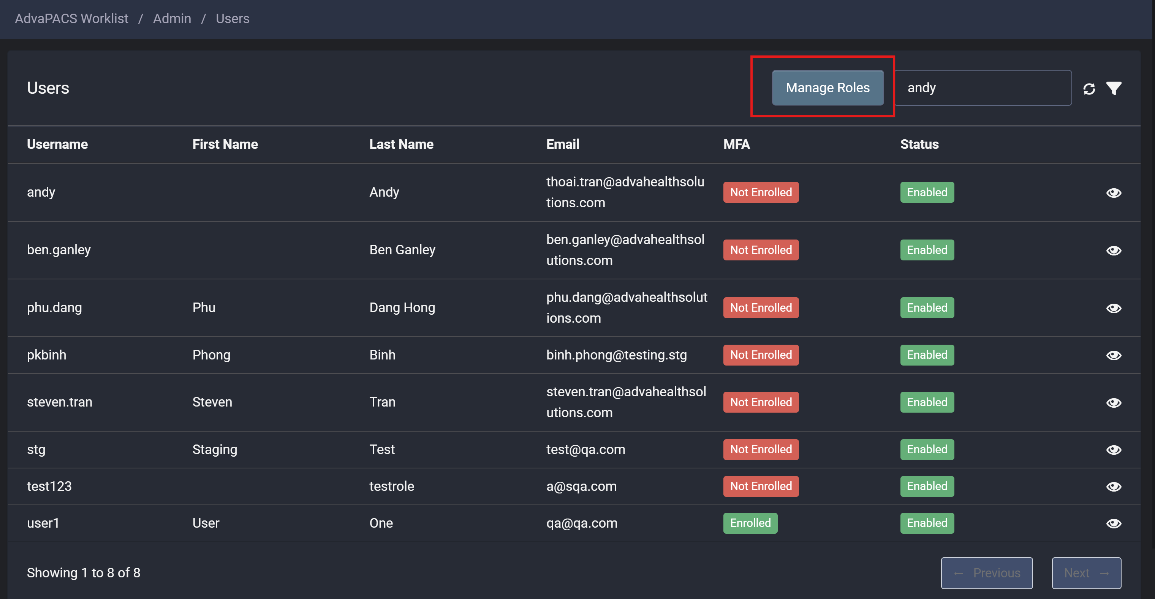1155x599 pixels.
Task: Click email a@sqa.com
Action: pos(582,486)
